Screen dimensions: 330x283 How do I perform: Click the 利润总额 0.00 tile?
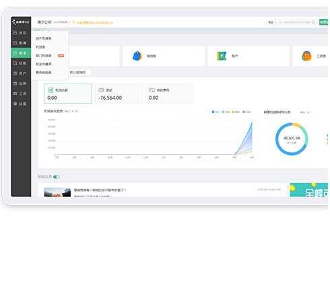tap(68, 94)
